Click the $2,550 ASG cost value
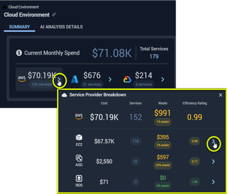 point(104,161)
